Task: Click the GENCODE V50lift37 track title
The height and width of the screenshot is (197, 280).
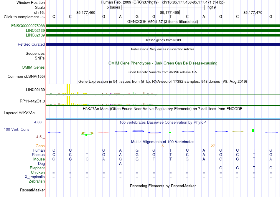Action: pyautogui.click(x=162, y=21)
